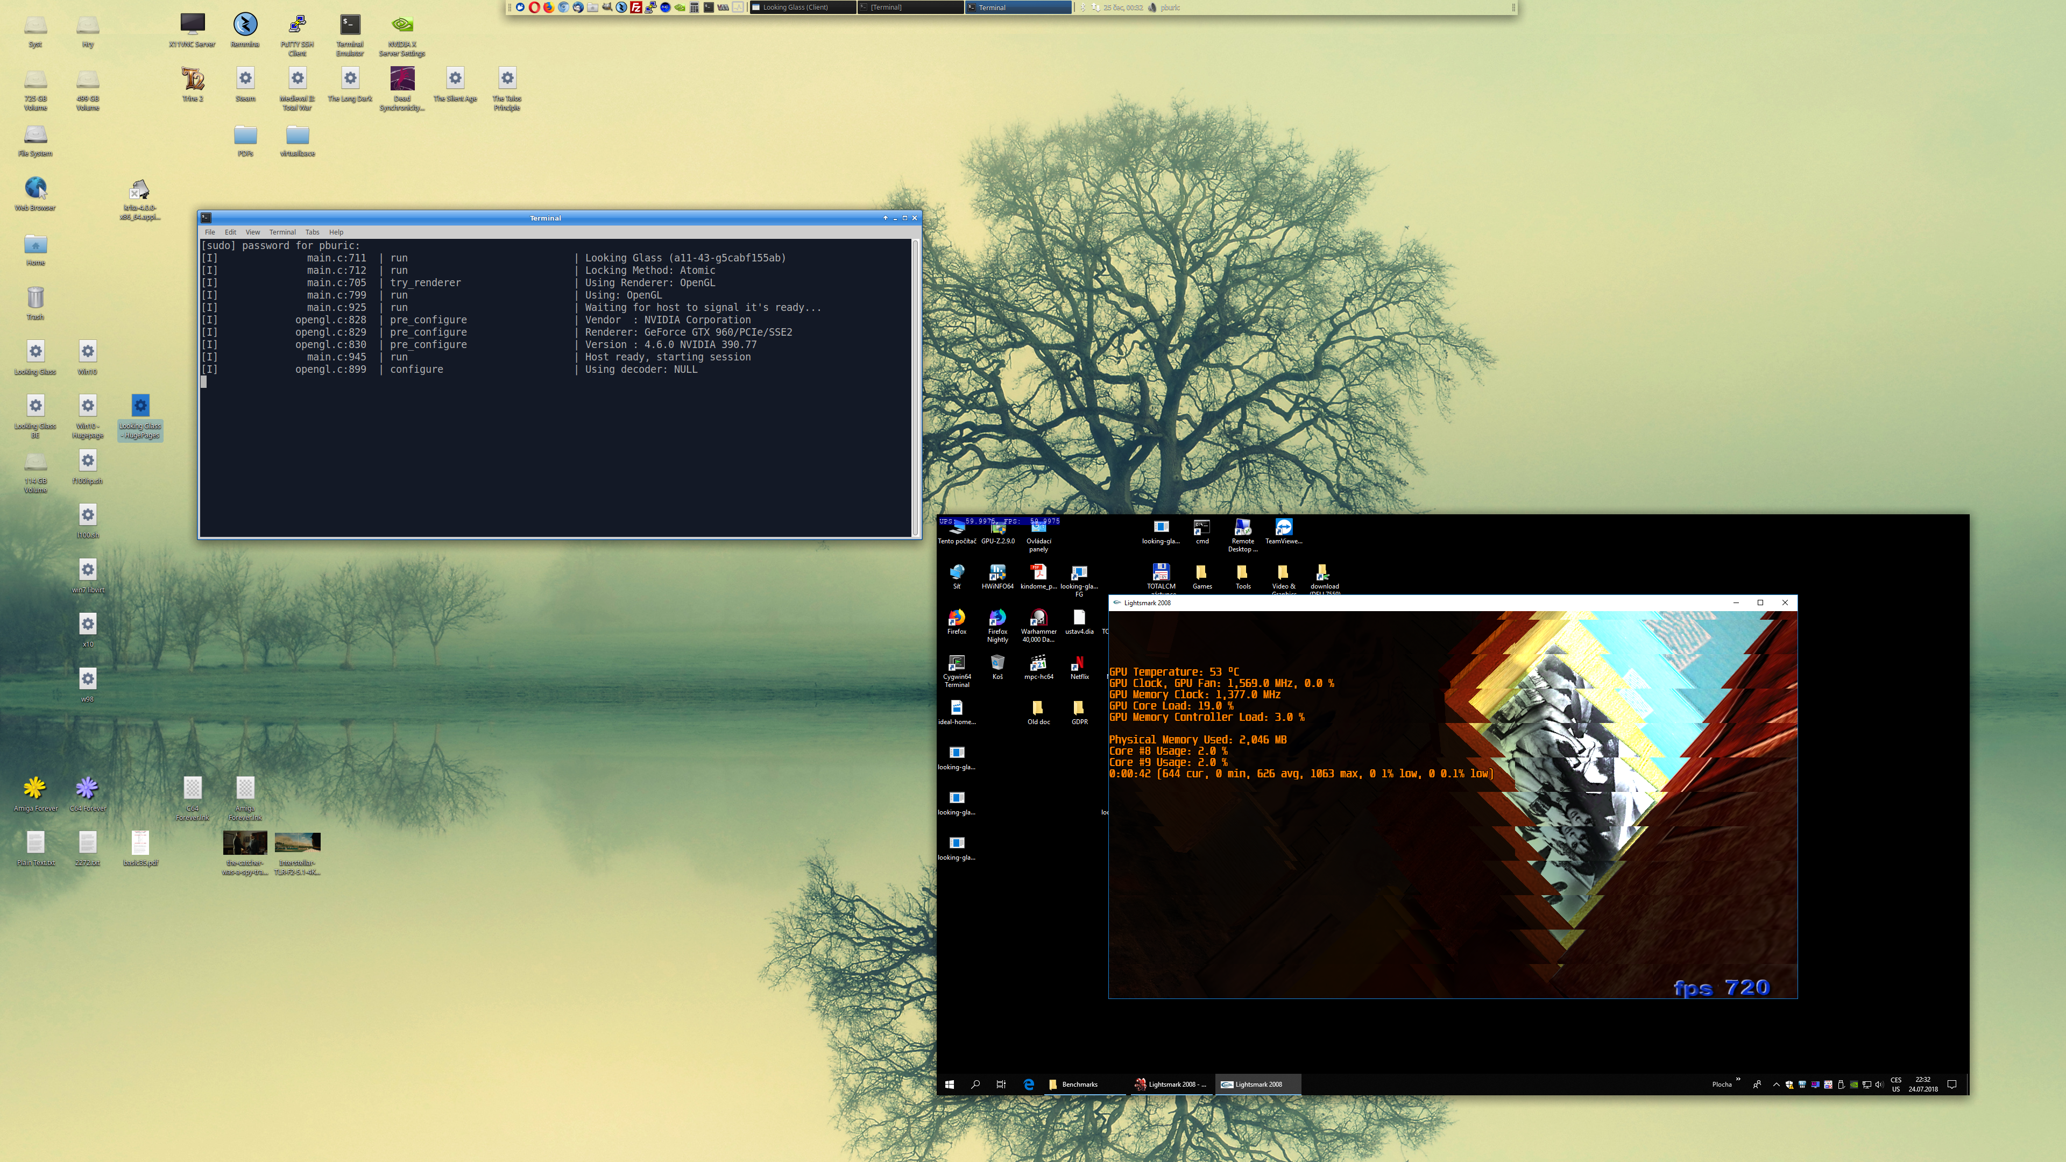The height and width of the screenshot is (1162, 2066).
Task: Click the NVIDIA launcher in top panel
Action: tap(680, 7)
